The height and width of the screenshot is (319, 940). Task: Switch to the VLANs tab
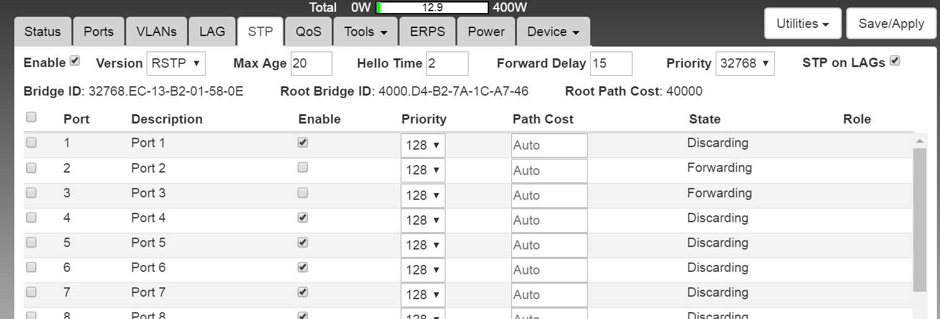point(157,32)
